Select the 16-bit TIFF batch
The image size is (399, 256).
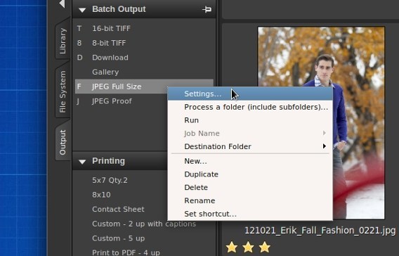coord(144,28)
